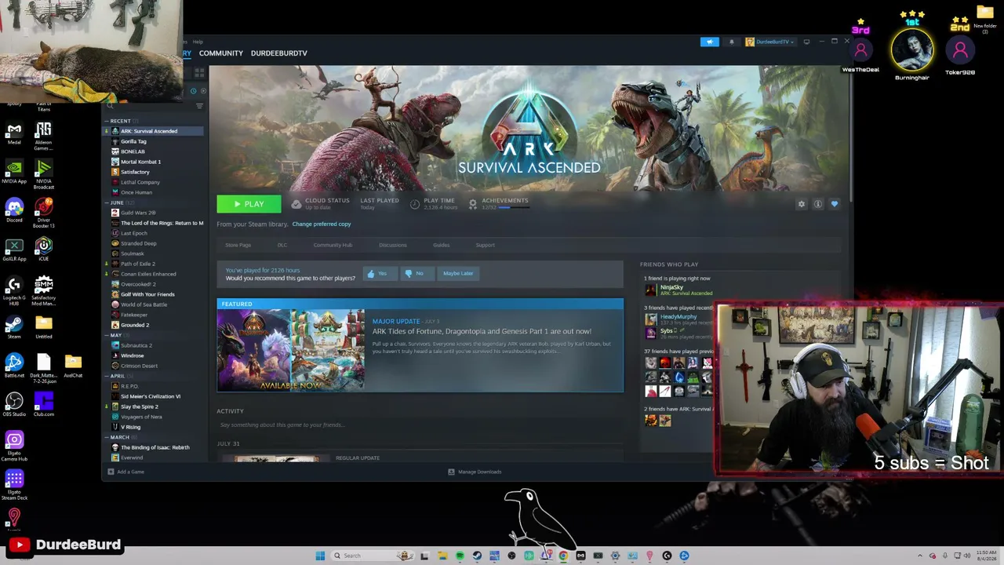The image size is (1004, 565).
Task: Switch Steam to Big Picture mode
Action: (x=806, y=42)
